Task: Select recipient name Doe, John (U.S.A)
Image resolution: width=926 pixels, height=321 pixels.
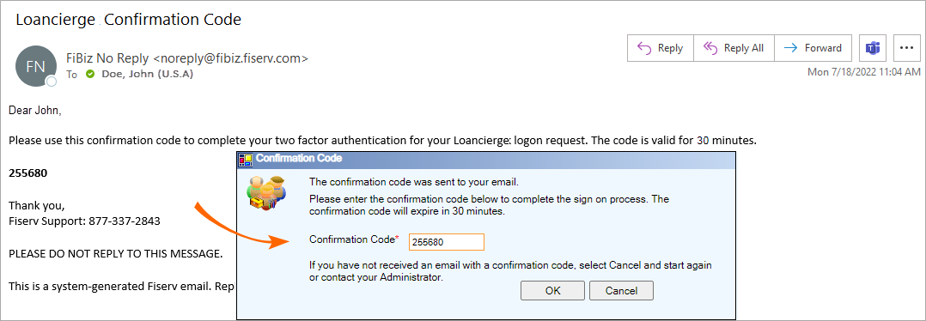Action: [x=147, y=75]
